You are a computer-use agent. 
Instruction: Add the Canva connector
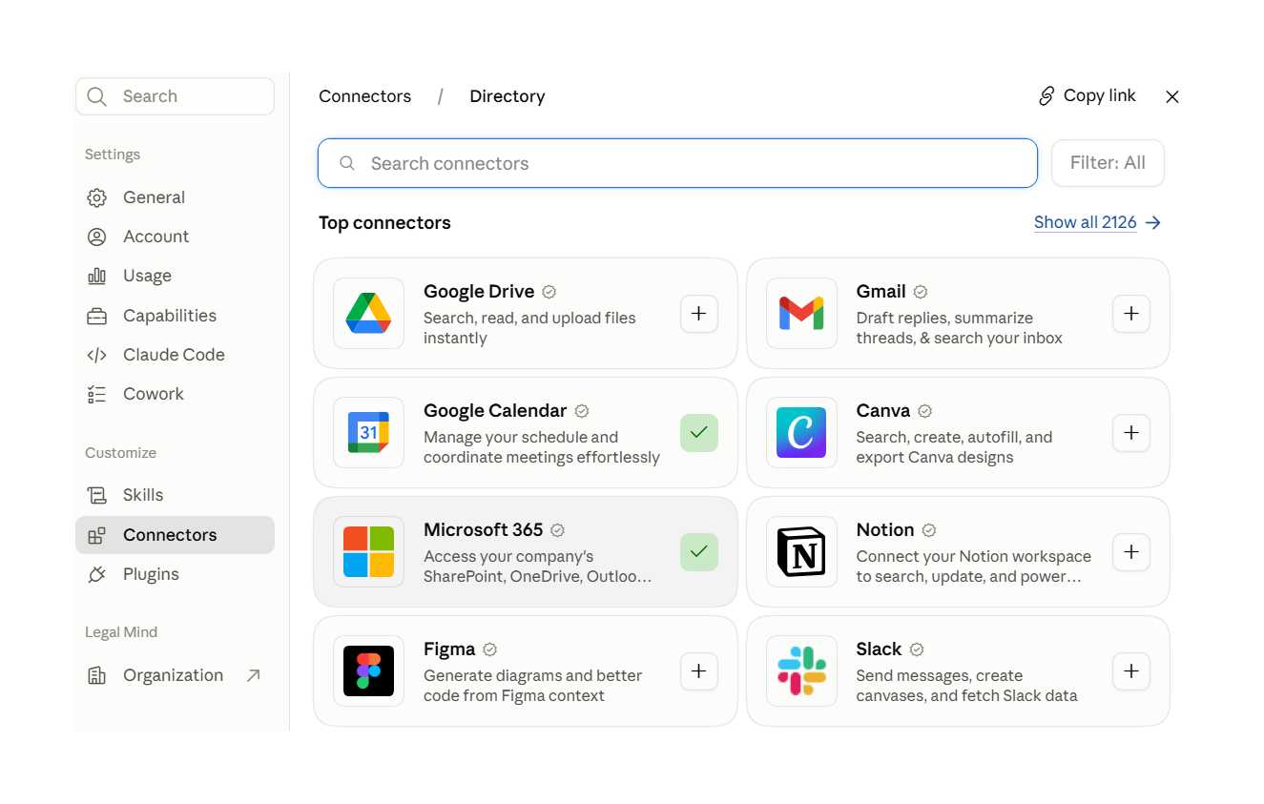(1131, 433)
